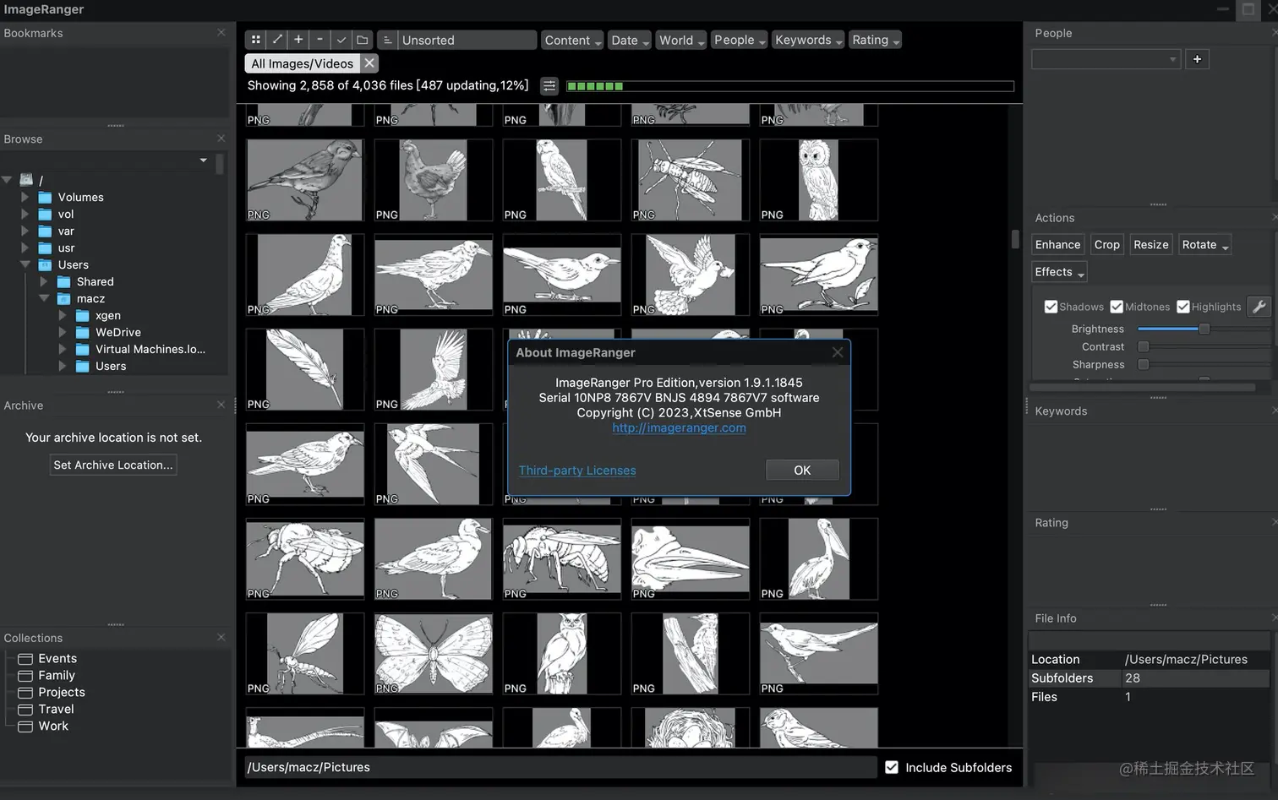1278x800 pixels.
Task: Open the Date filter menu
Action: (x=630, y=40)
